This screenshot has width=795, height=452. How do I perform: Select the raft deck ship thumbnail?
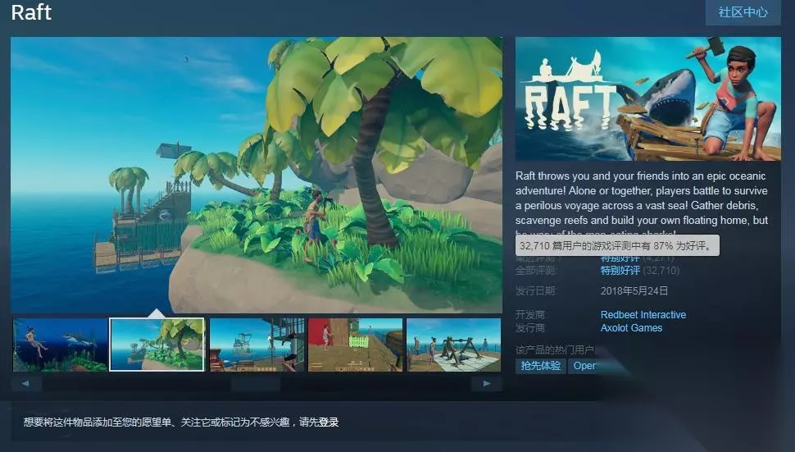coord(257,345)
